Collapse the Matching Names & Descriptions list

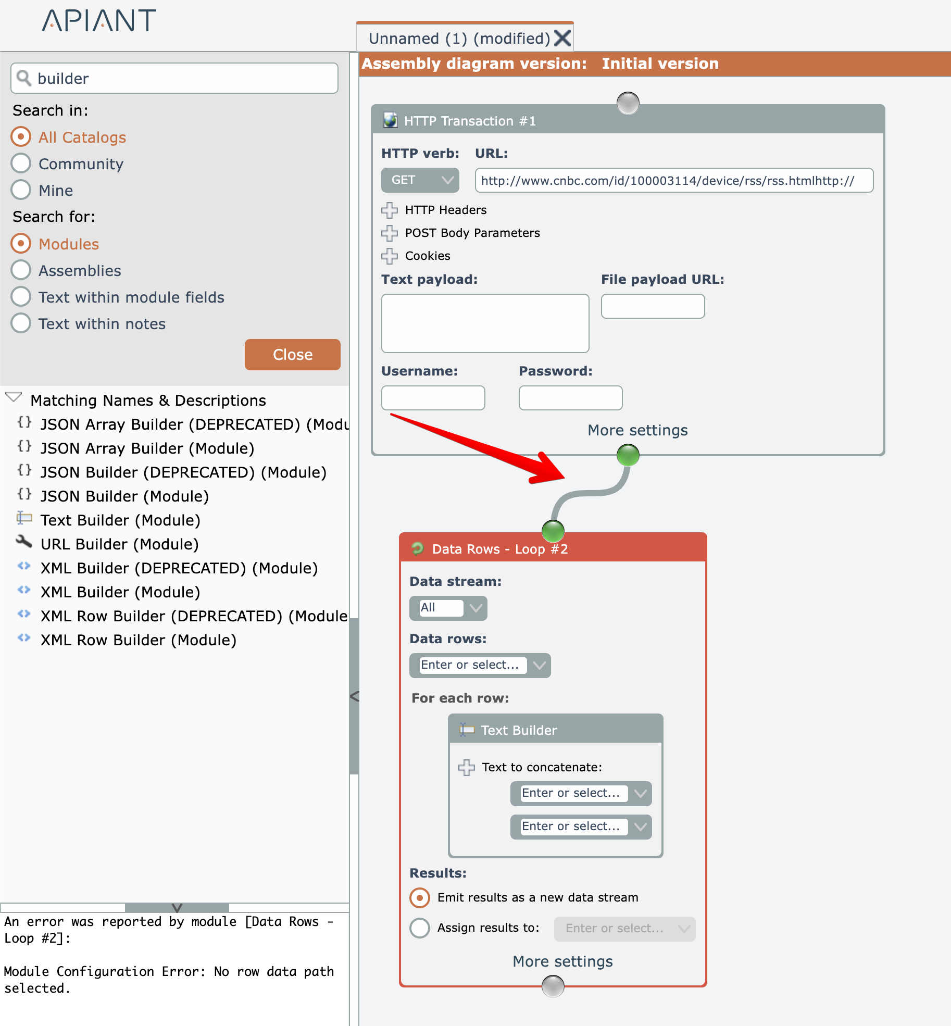(x=14, y=398)
